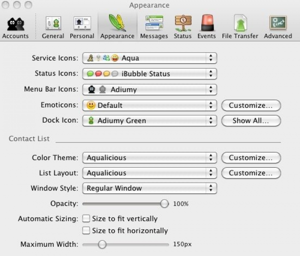The height and width of the screenshot is (256, 300).
Task: Click the window minimize button
Action: coord(17,5)
